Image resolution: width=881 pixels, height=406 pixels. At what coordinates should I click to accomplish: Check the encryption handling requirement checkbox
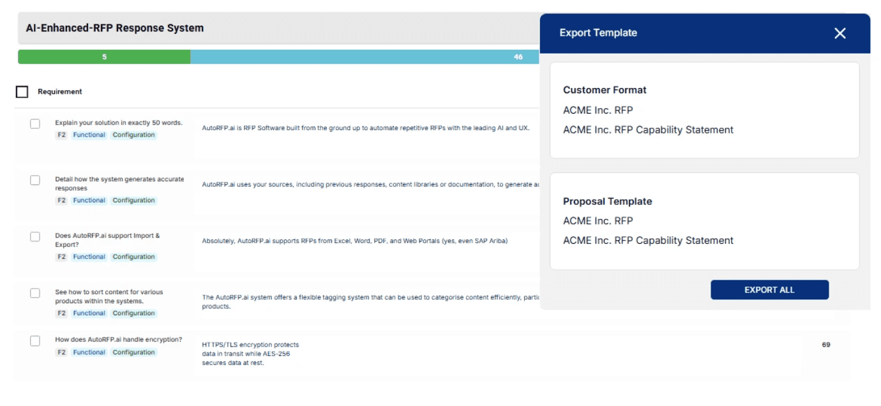tap(36, 340)
